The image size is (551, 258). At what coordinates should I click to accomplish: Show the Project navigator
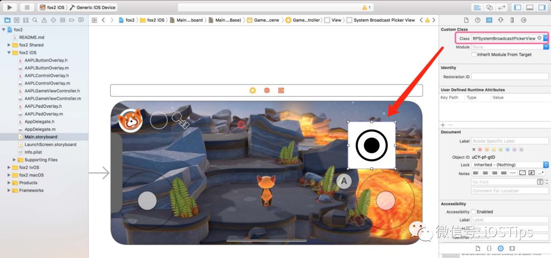coord(7,20)
